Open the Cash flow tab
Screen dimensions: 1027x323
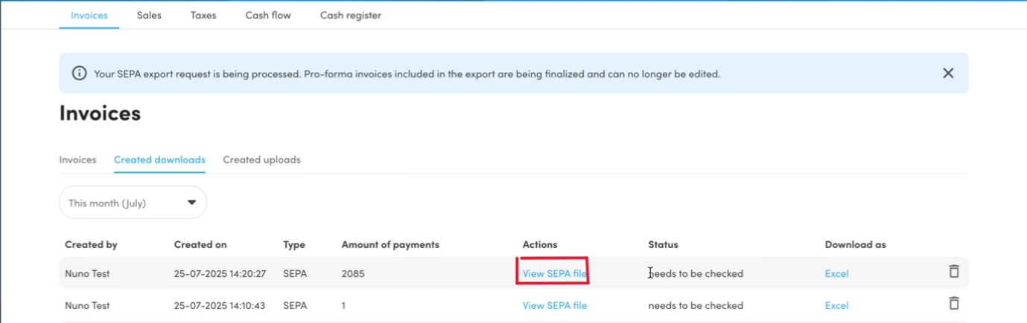[x=268, y=16]
